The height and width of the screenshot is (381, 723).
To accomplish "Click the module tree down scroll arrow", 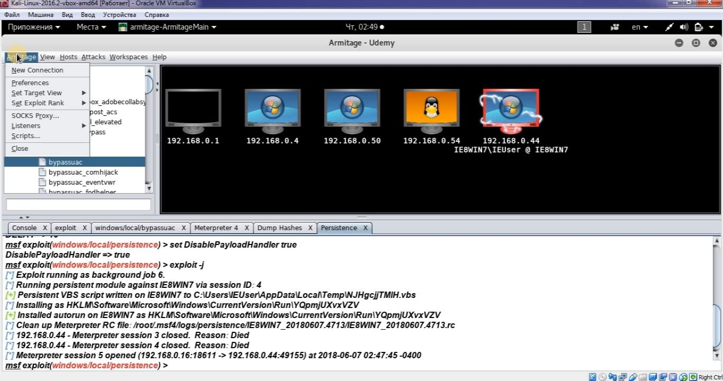I will tap(149, 188).
